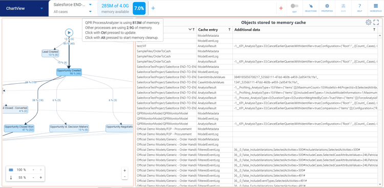Open the Additional data column filter
Viewport: 384px width, 188px height.
coord(374,30)
